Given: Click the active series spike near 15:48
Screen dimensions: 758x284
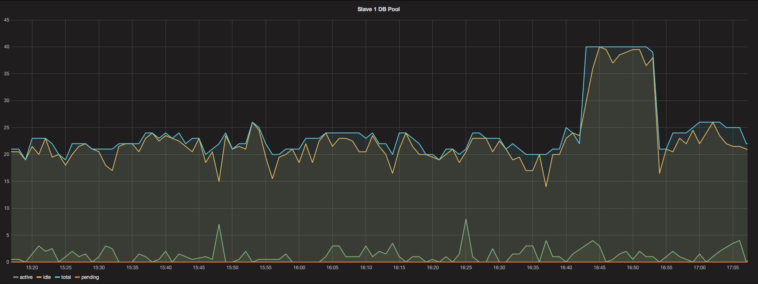Looking at the screenshot, I should coord(219,225).
